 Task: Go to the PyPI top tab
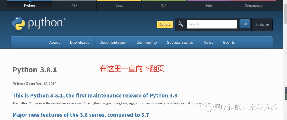164,6
